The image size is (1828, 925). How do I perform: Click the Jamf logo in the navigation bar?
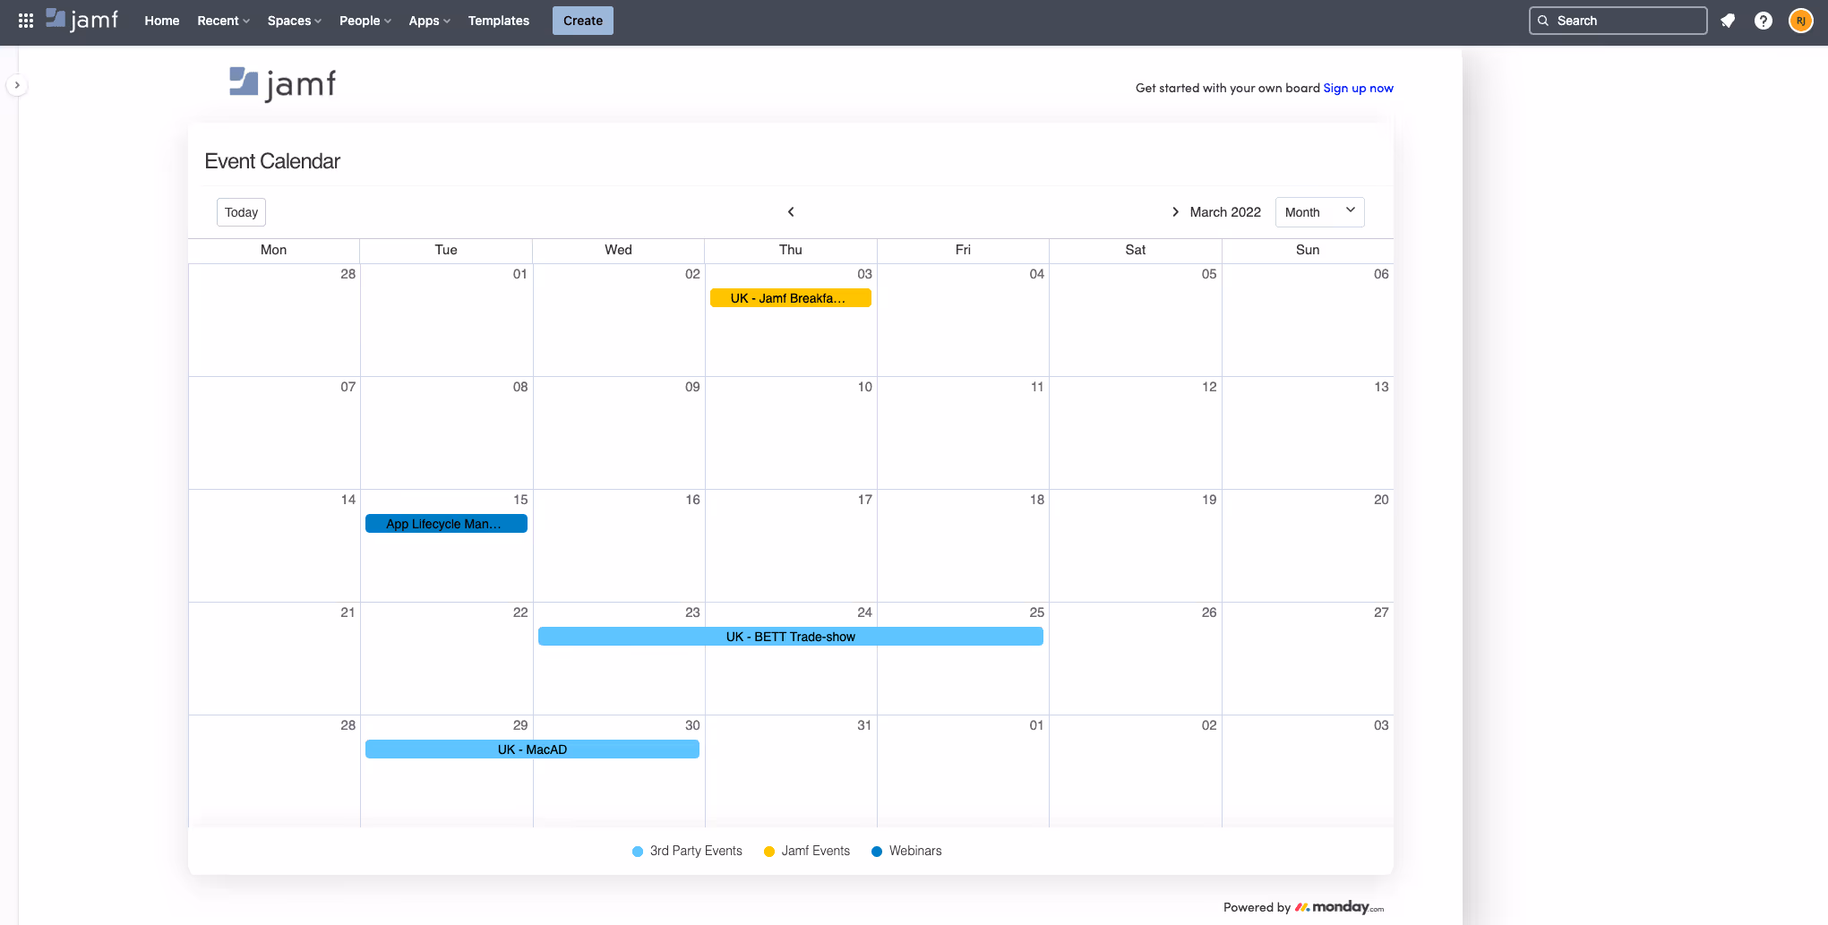click(x=82, y=19)
